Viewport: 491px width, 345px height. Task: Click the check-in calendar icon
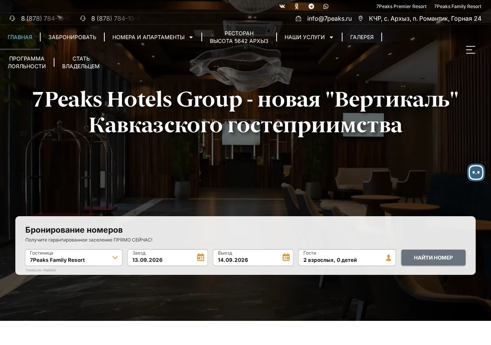coord(200,258)
